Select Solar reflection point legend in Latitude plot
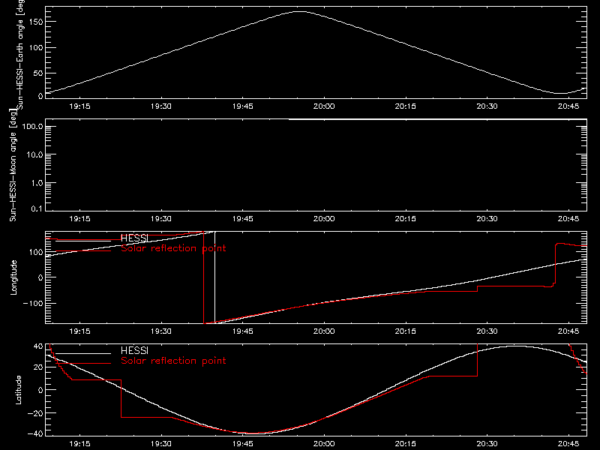The width and height of the screenshot is (600, 450). (x=173, y=361)
